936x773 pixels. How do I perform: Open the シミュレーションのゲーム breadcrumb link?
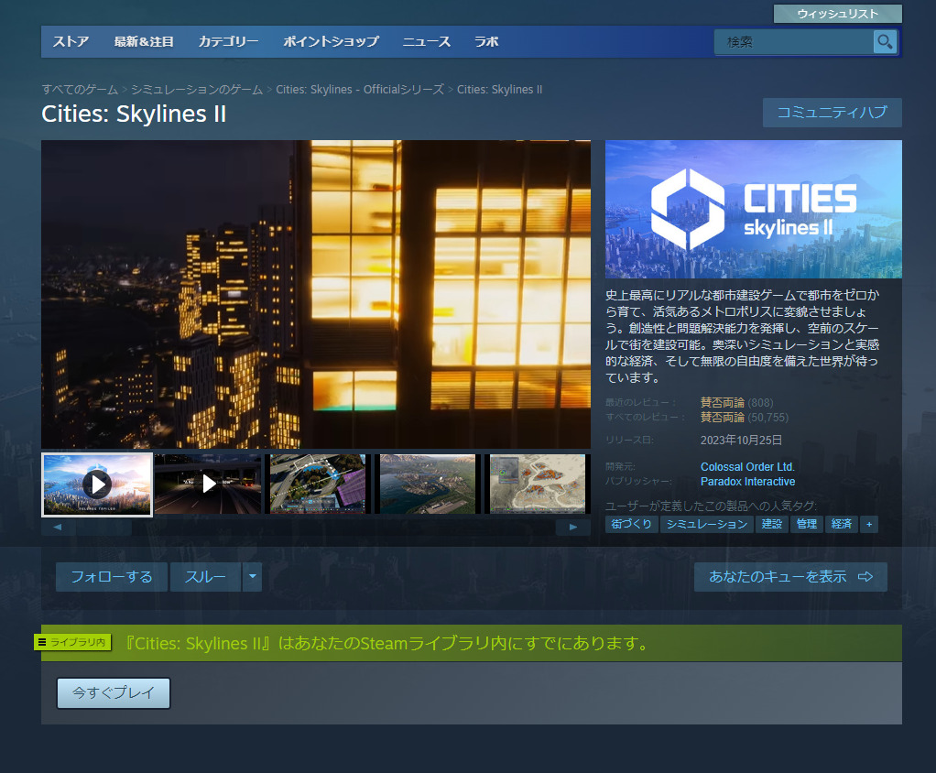(x=197, y=90)
